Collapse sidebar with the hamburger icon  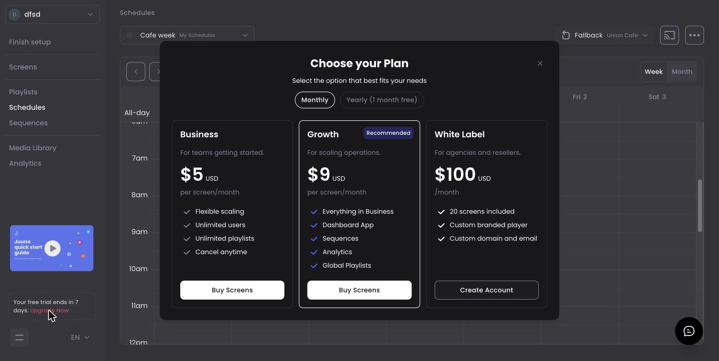pos(19,338)
